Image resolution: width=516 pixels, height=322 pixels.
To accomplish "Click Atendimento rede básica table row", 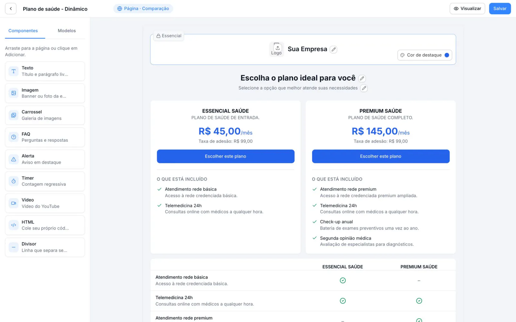I will pos(303,280).
